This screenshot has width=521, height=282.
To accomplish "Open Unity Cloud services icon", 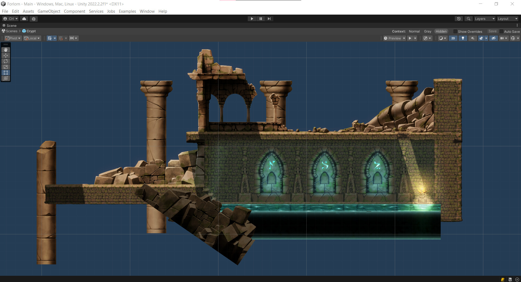I will click(x=24, y=19).
